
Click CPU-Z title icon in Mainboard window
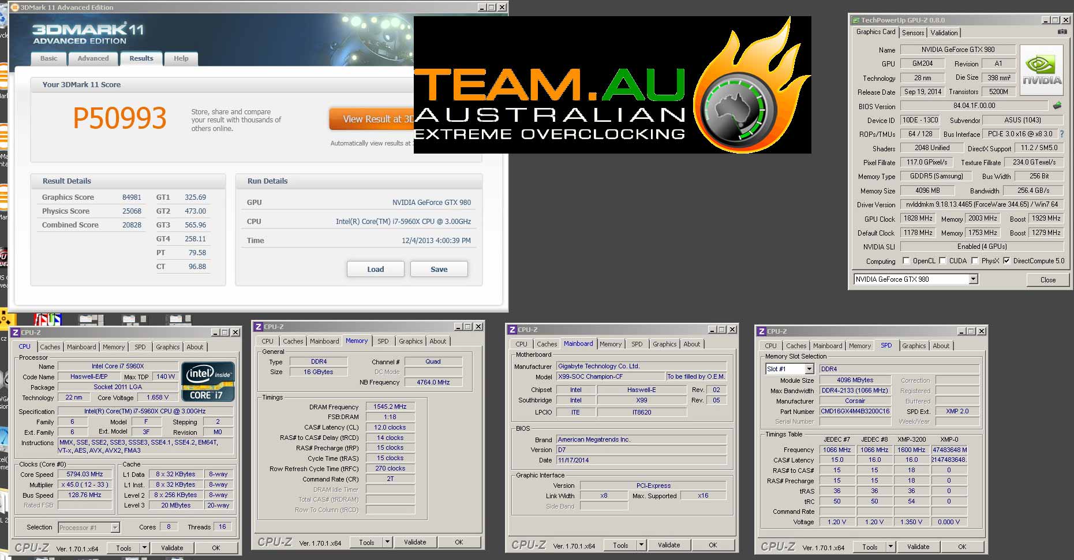point(512,330)
